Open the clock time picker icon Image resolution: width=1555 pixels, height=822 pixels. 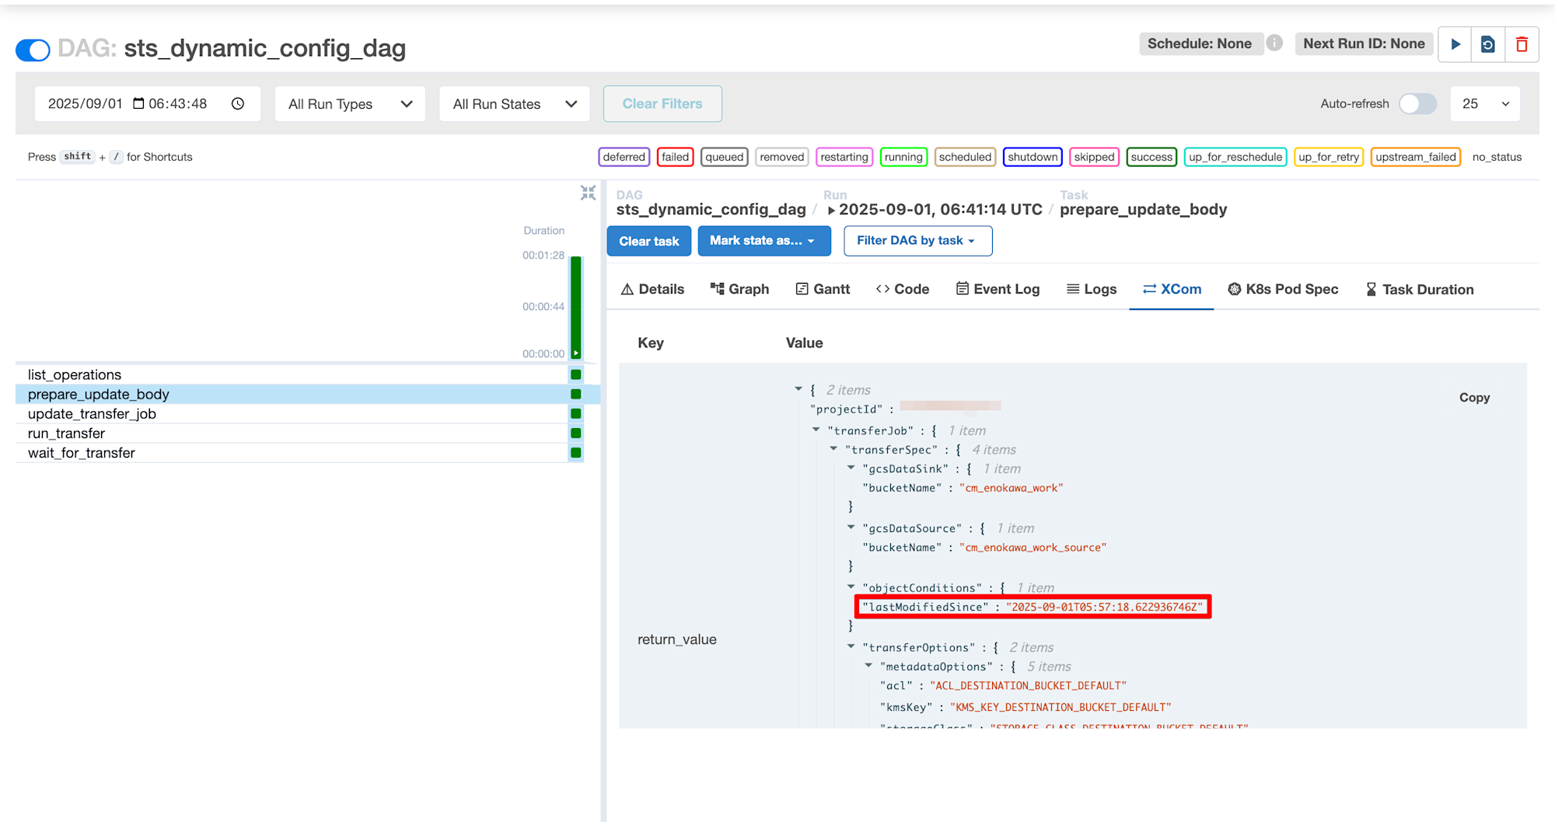click(238, 103)
